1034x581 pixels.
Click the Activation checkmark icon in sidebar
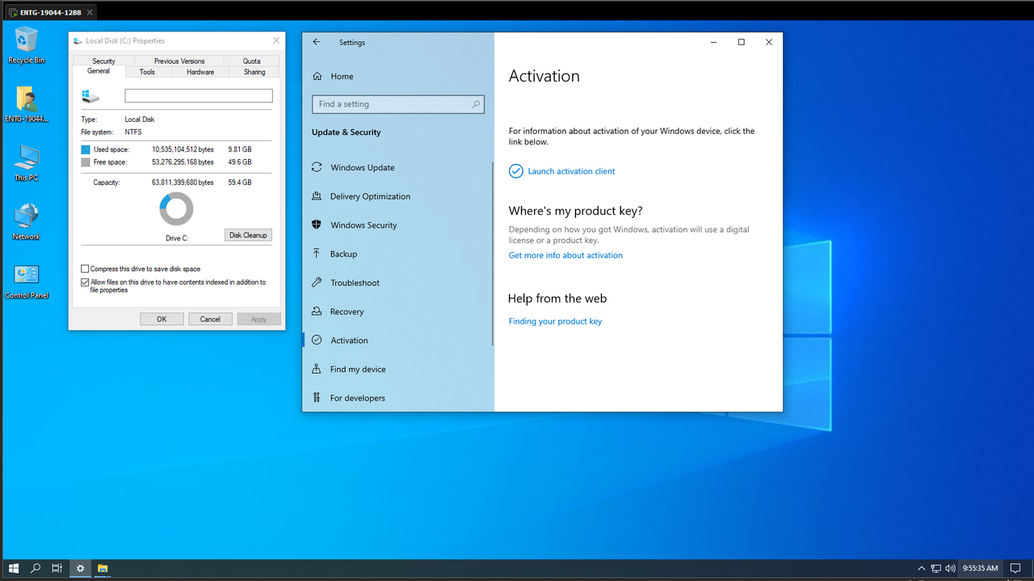[317, 341]
